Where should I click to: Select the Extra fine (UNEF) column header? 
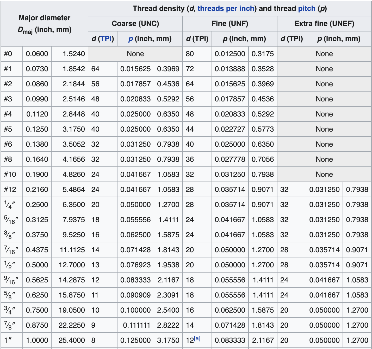click(324, 24)
